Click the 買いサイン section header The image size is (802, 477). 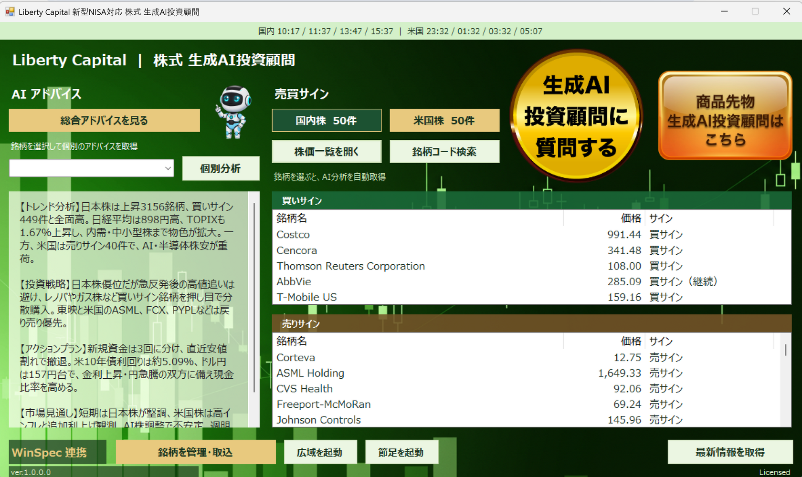(531, 201)
